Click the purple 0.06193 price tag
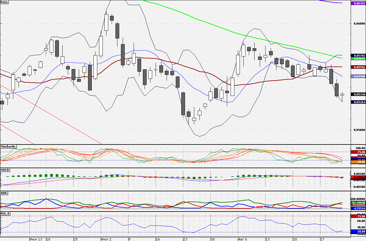366x241 pixels. point(358,3)
